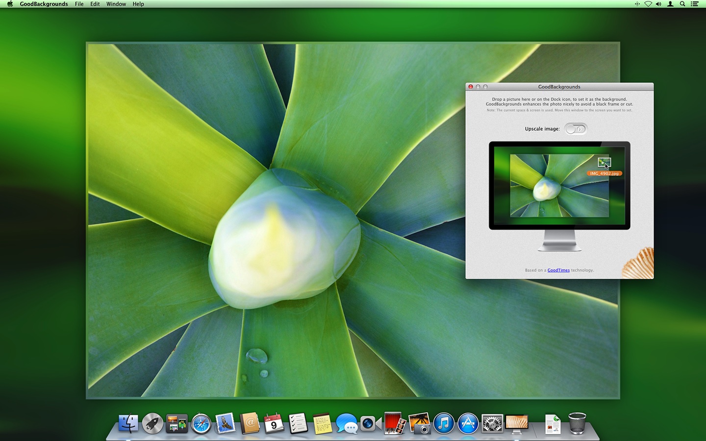706x441 pixels.
Task: Toggle the Upscale image switch
Action: tap(576, 129)
